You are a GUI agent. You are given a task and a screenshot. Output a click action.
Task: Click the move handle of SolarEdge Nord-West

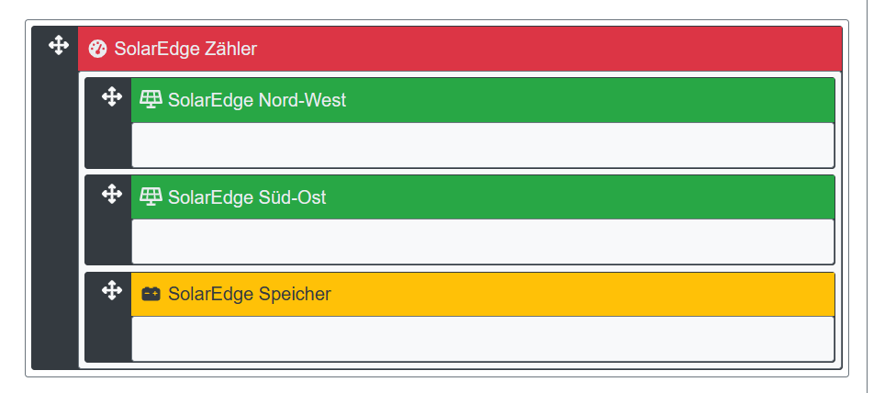(111, 96)
